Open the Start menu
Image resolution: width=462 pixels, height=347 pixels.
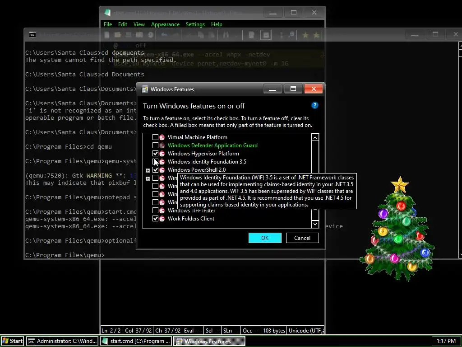pyautogui.click(x=12, y=341)
